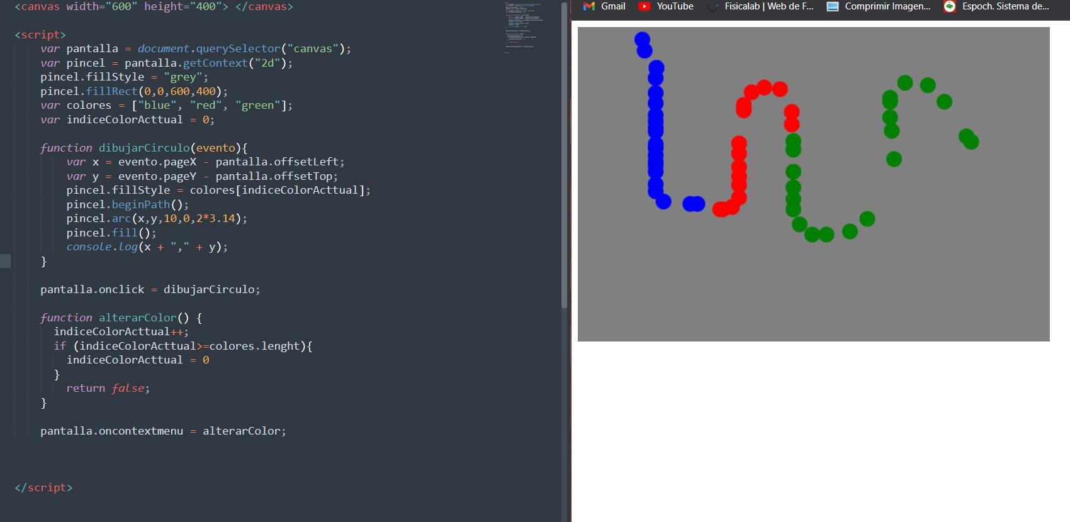Viewport: 1070px width, 522px height.
Task: Click the 'arc' method call
Action: [x=121, y=218]
